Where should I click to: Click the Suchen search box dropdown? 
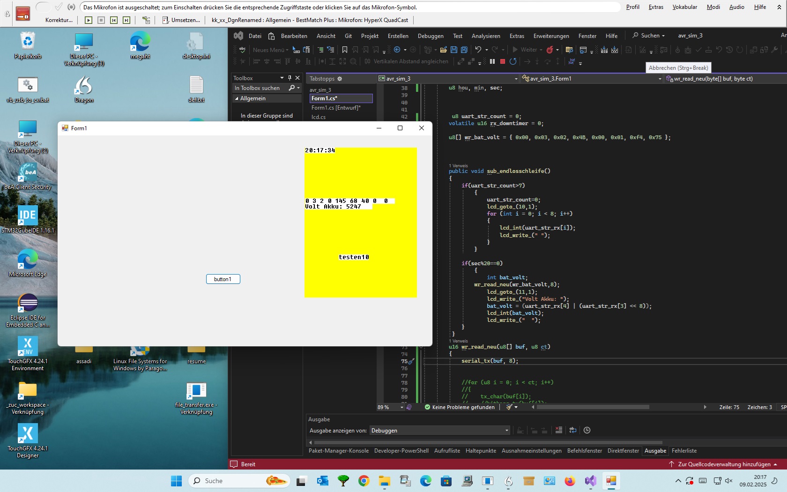pos(649,36)
